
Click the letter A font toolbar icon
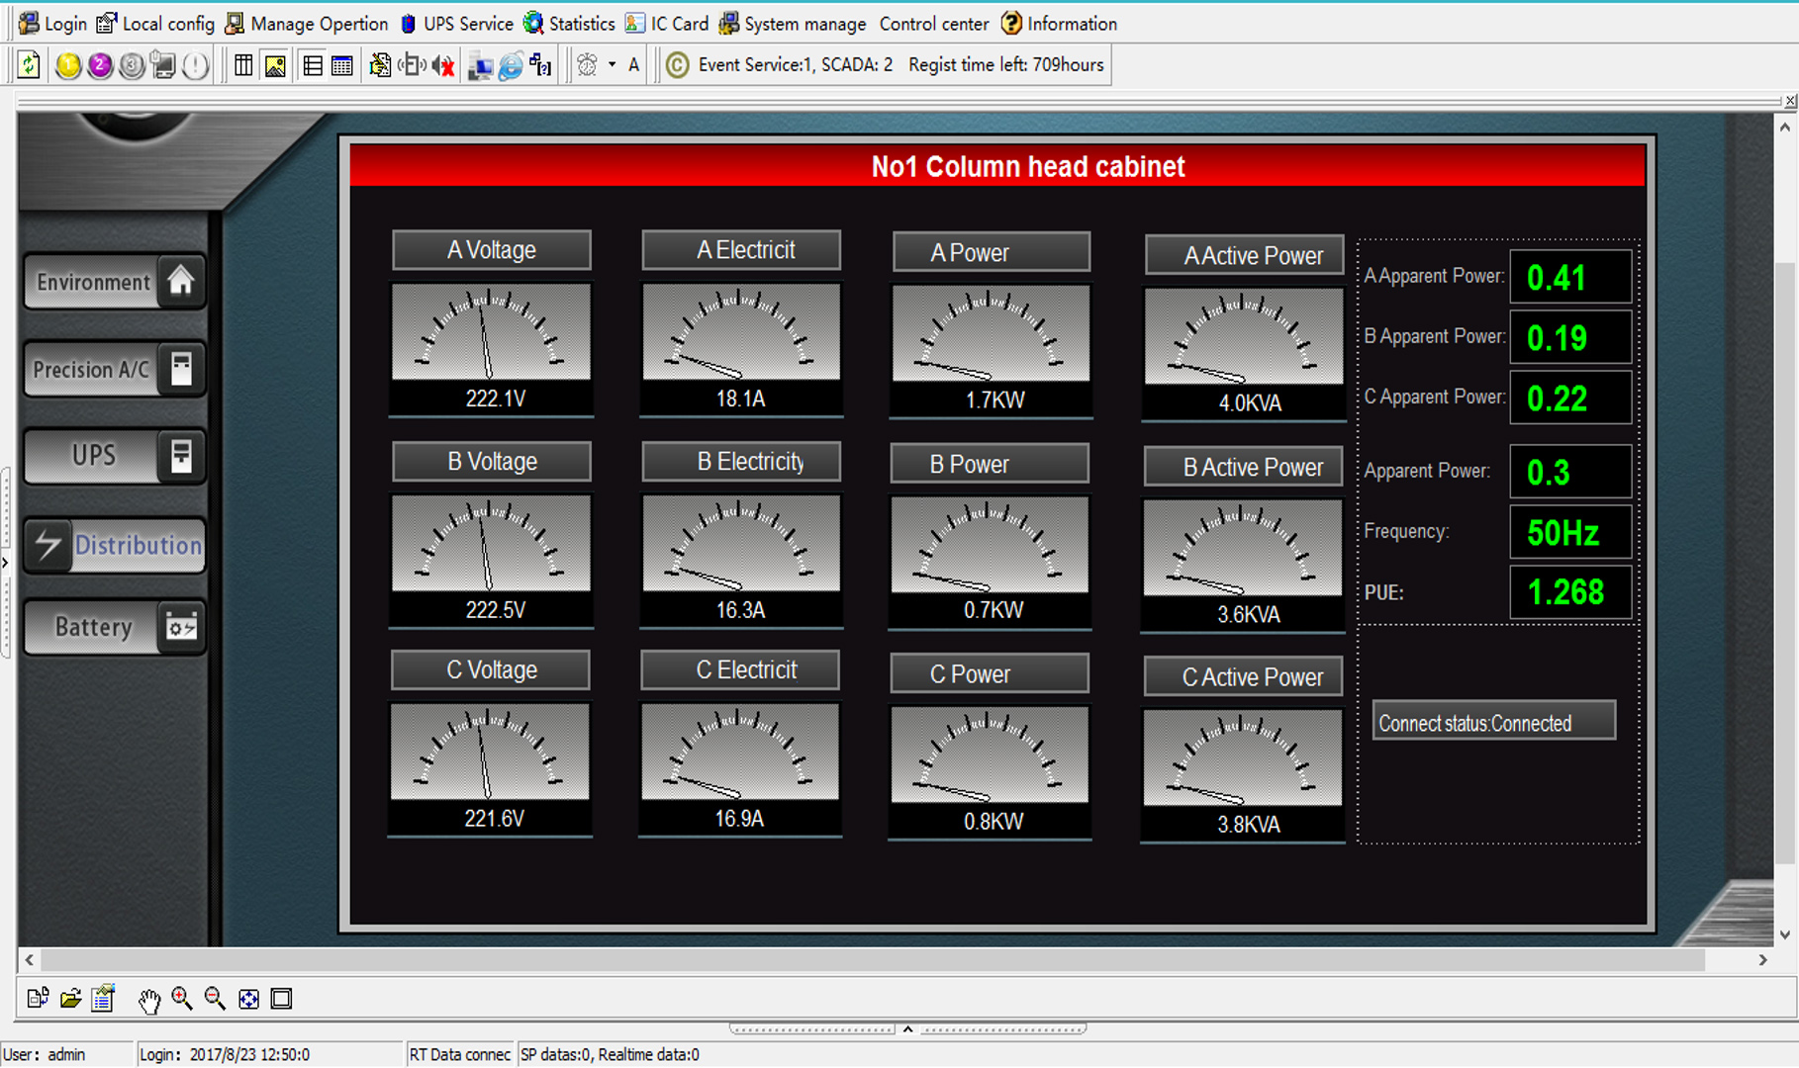point(633,65)
